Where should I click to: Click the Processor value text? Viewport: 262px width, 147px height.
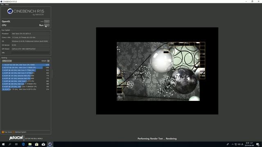pyautogui.click(x=21, y=33)
